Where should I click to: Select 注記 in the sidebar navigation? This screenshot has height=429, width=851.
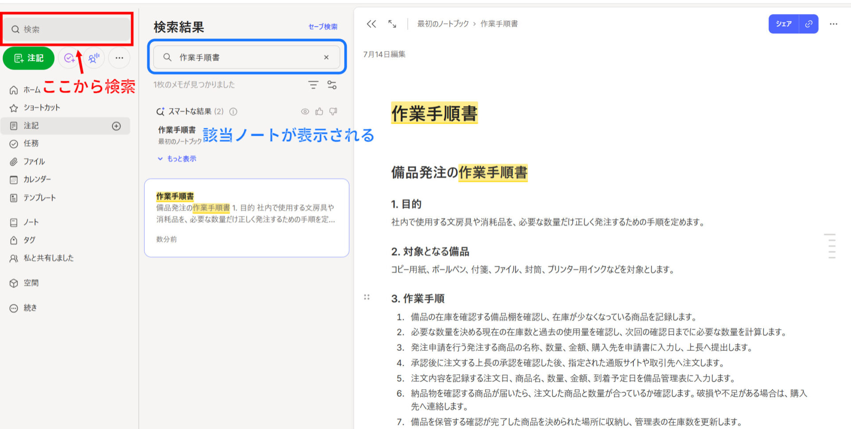point(66,126)
